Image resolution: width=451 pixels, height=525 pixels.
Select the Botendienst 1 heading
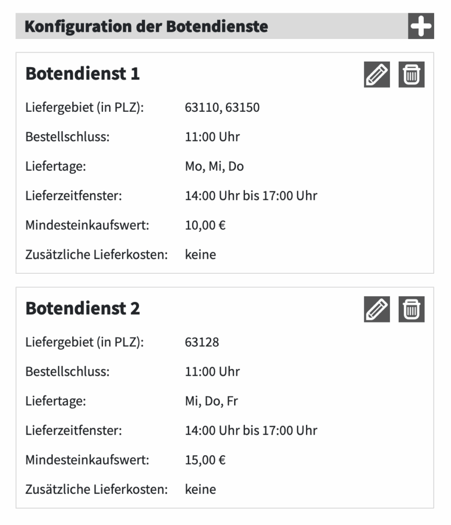(83, 74)
